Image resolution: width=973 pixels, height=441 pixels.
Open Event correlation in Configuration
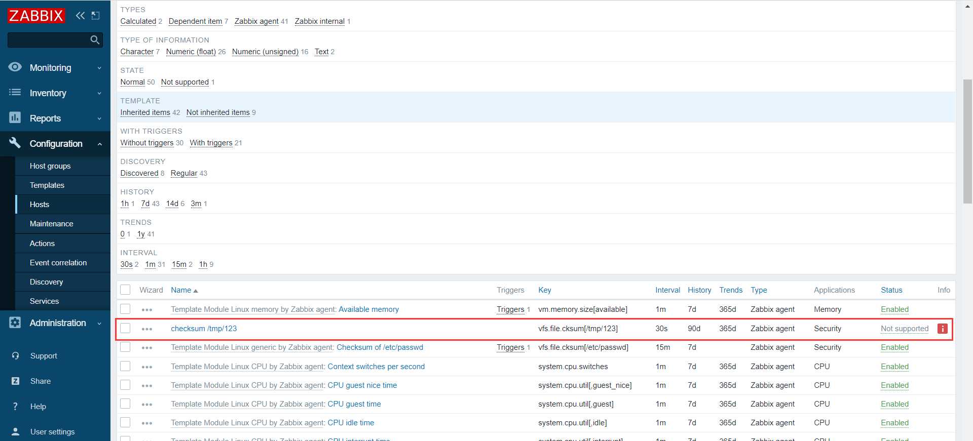[x=58, y=262]
